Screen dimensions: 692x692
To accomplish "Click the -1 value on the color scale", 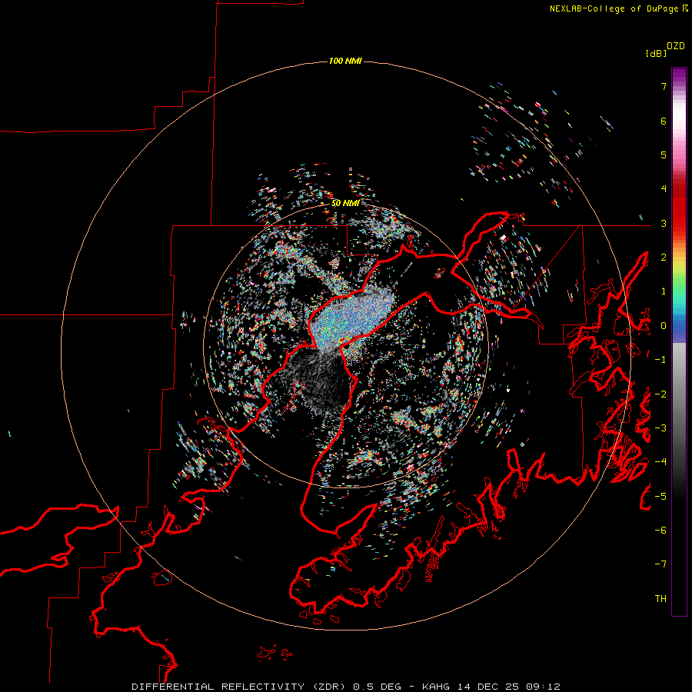I will pyautogui.click(x=660, y=360).
